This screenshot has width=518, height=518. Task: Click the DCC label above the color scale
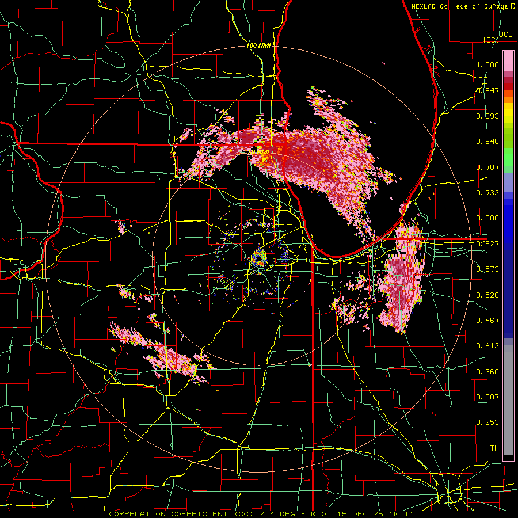point(505,35)
